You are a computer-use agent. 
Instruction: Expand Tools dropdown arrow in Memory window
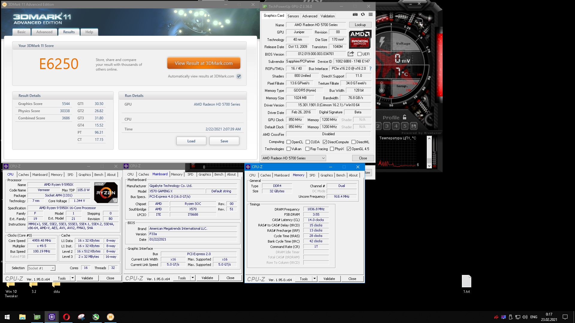(314, 279)
